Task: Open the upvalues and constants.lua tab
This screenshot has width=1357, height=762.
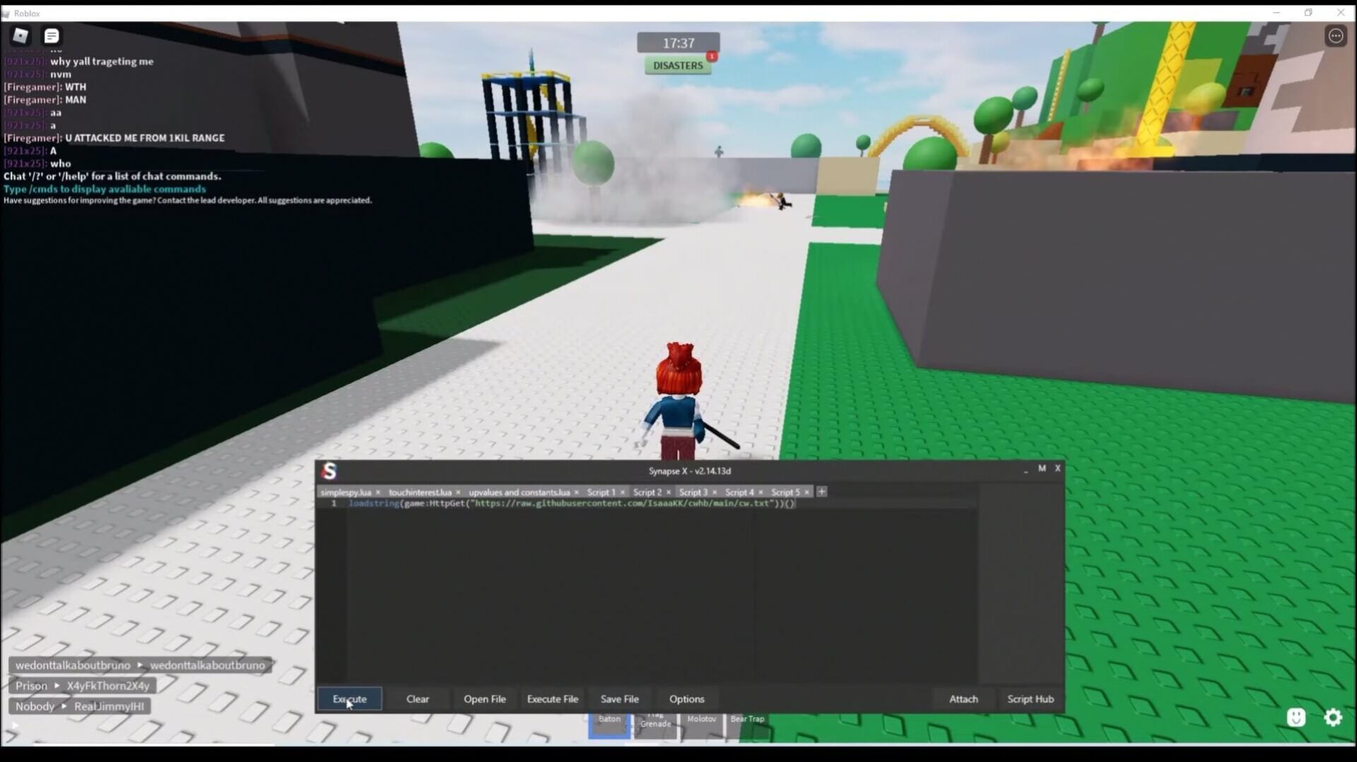Action: click(519, 492)
